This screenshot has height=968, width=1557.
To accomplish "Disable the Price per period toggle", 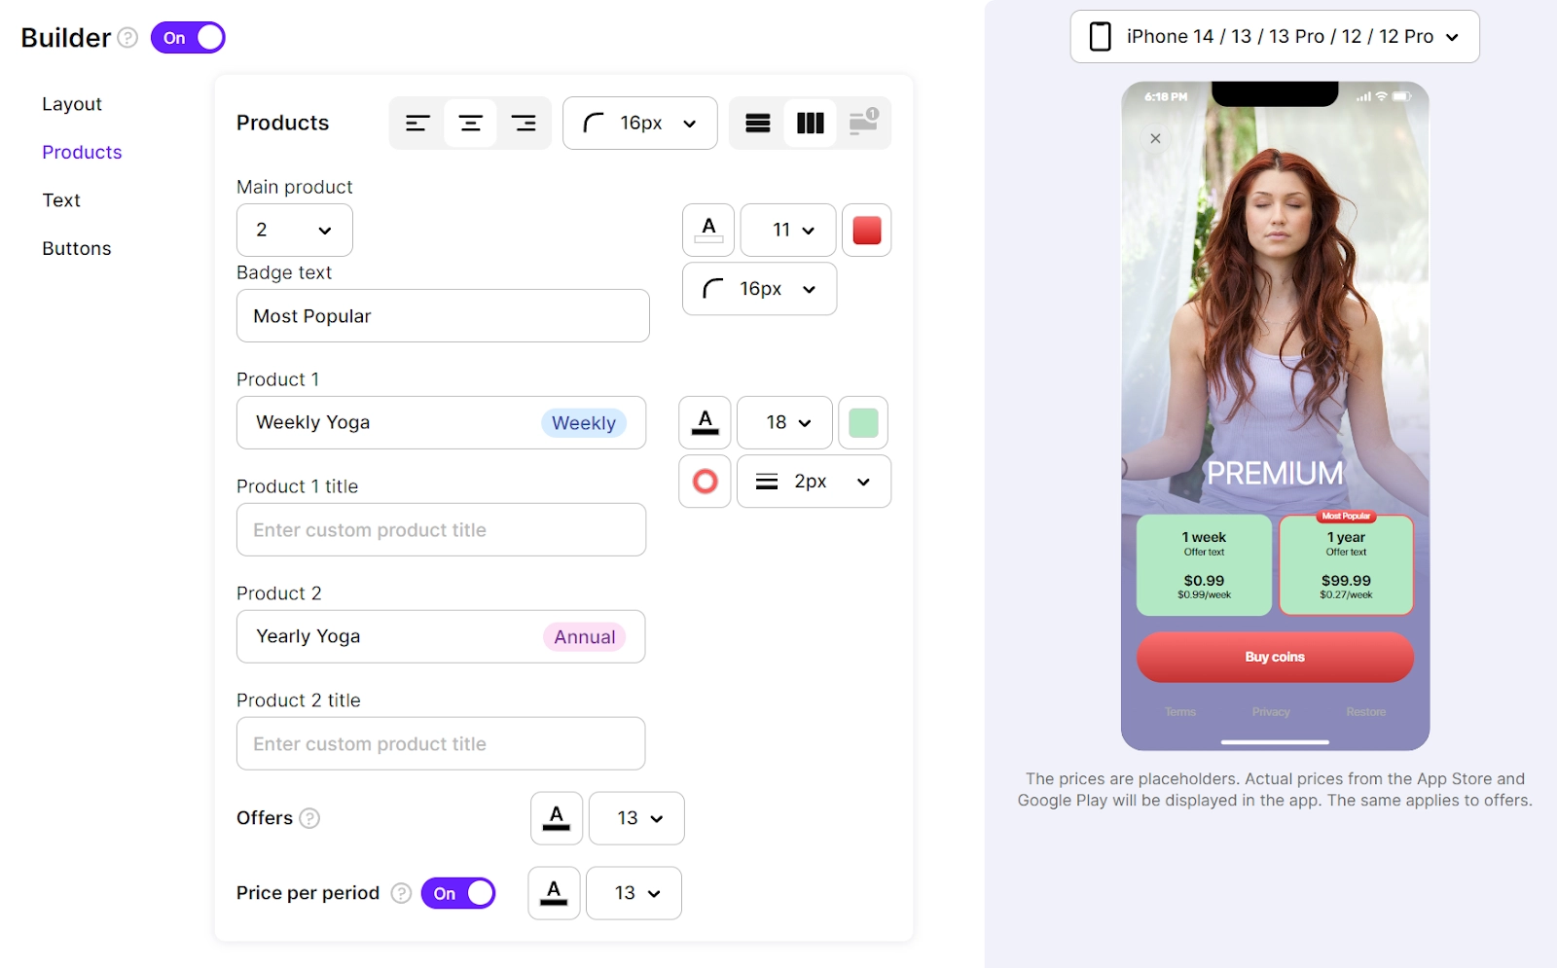I will [458, 893].
